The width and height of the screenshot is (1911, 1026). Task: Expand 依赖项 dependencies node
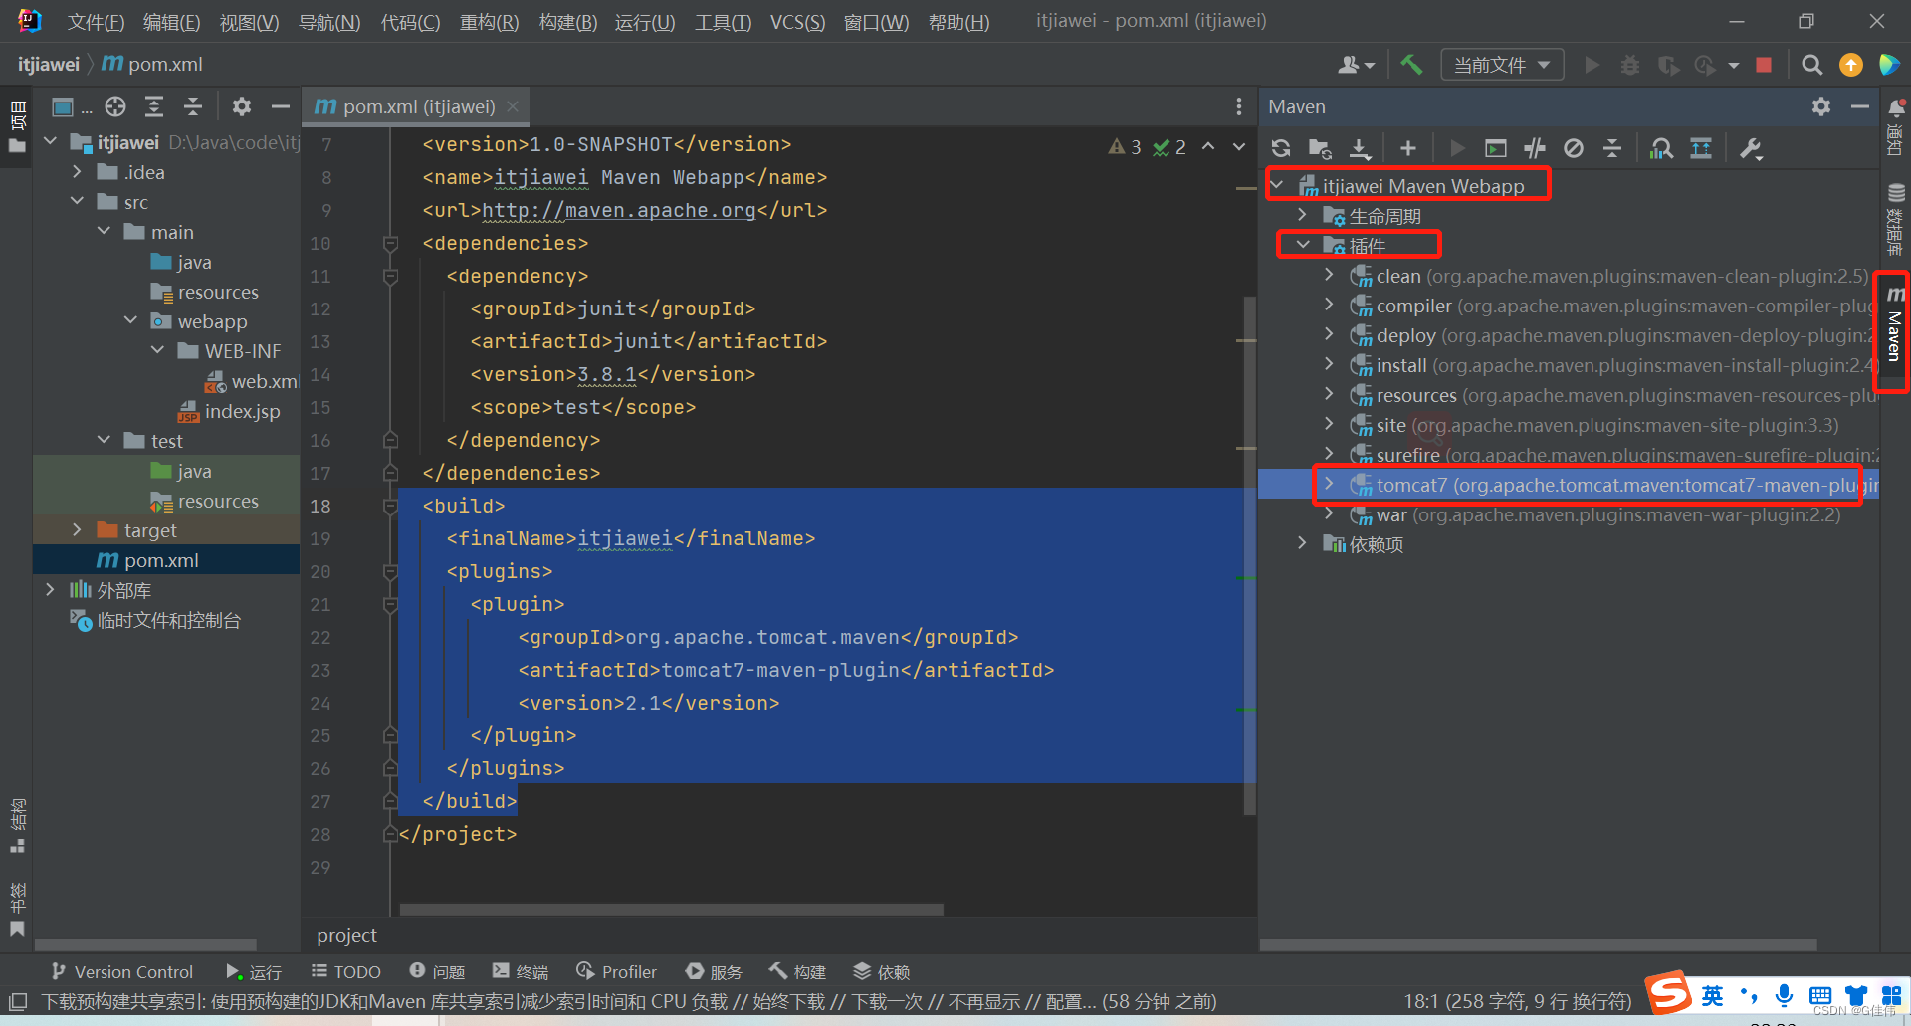point(1302,544)
